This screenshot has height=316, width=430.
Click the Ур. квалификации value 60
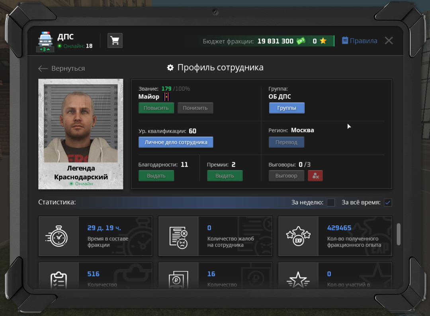pyautogui.click(x=193, y=131)
